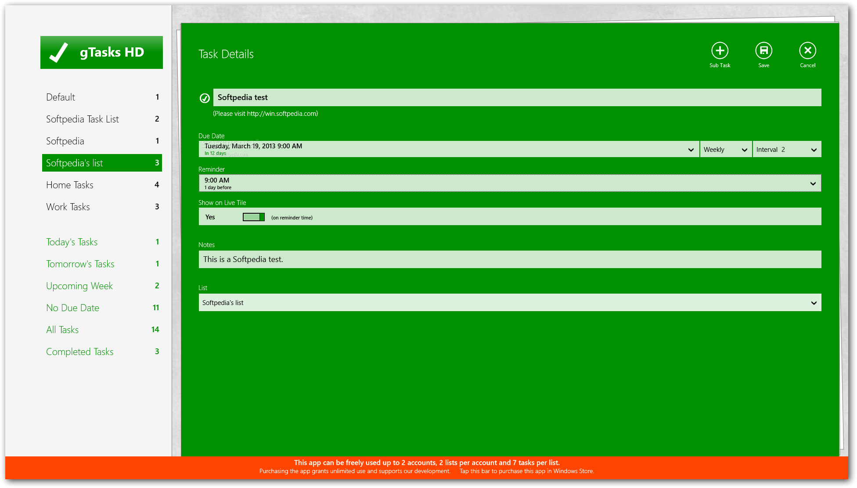View the Upcoming Week tasks
857x488 pixels.
pos(102,286)
